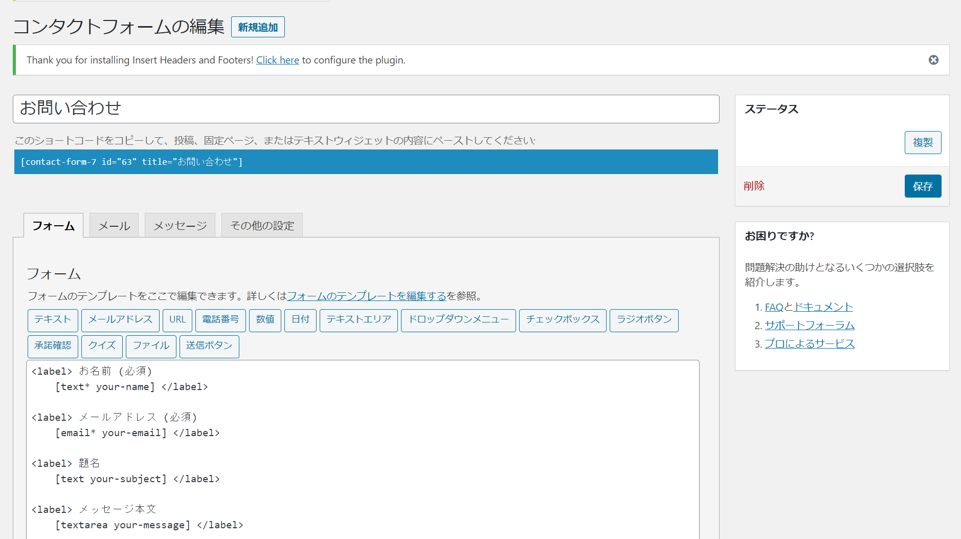Image resolution: width=961 pixels, height=539 pixels.
Task: Click the お困りですか? panel heading
Action: [x=779, y=236]
